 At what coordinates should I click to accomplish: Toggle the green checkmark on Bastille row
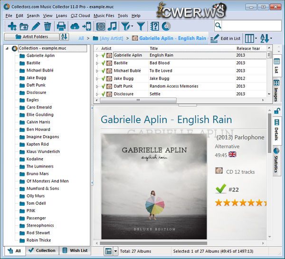pyautogui.click(x=104, y=63)
